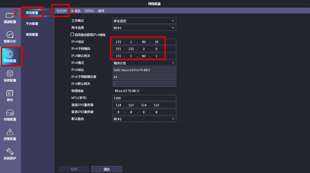Select 常规配置 submenu item

coord(32,13)
